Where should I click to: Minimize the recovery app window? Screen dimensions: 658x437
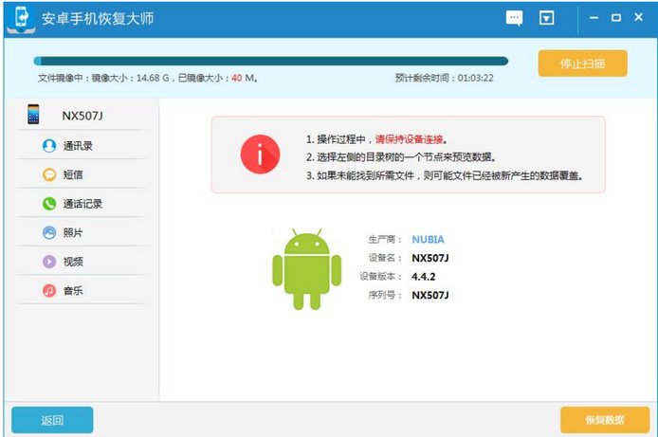click(x=594, y=18)
